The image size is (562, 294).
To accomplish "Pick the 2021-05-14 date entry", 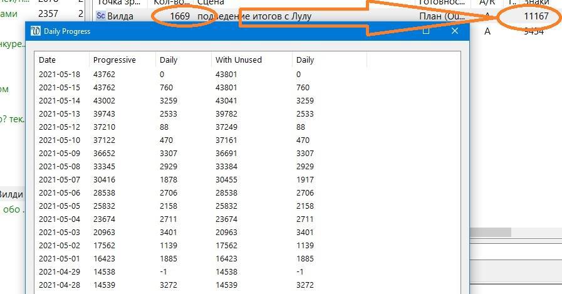I will tap(60, 100).
